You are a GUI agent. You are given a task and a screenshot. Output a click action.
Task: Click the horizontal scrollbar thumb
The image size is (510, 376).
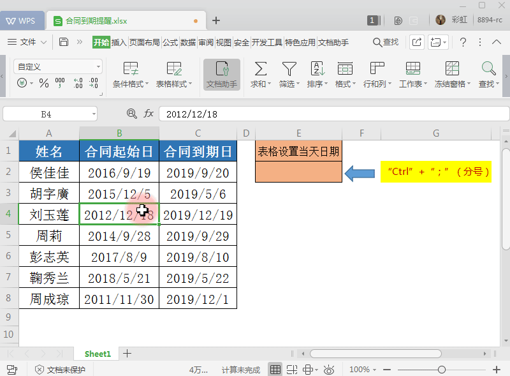tap(375, 354)
